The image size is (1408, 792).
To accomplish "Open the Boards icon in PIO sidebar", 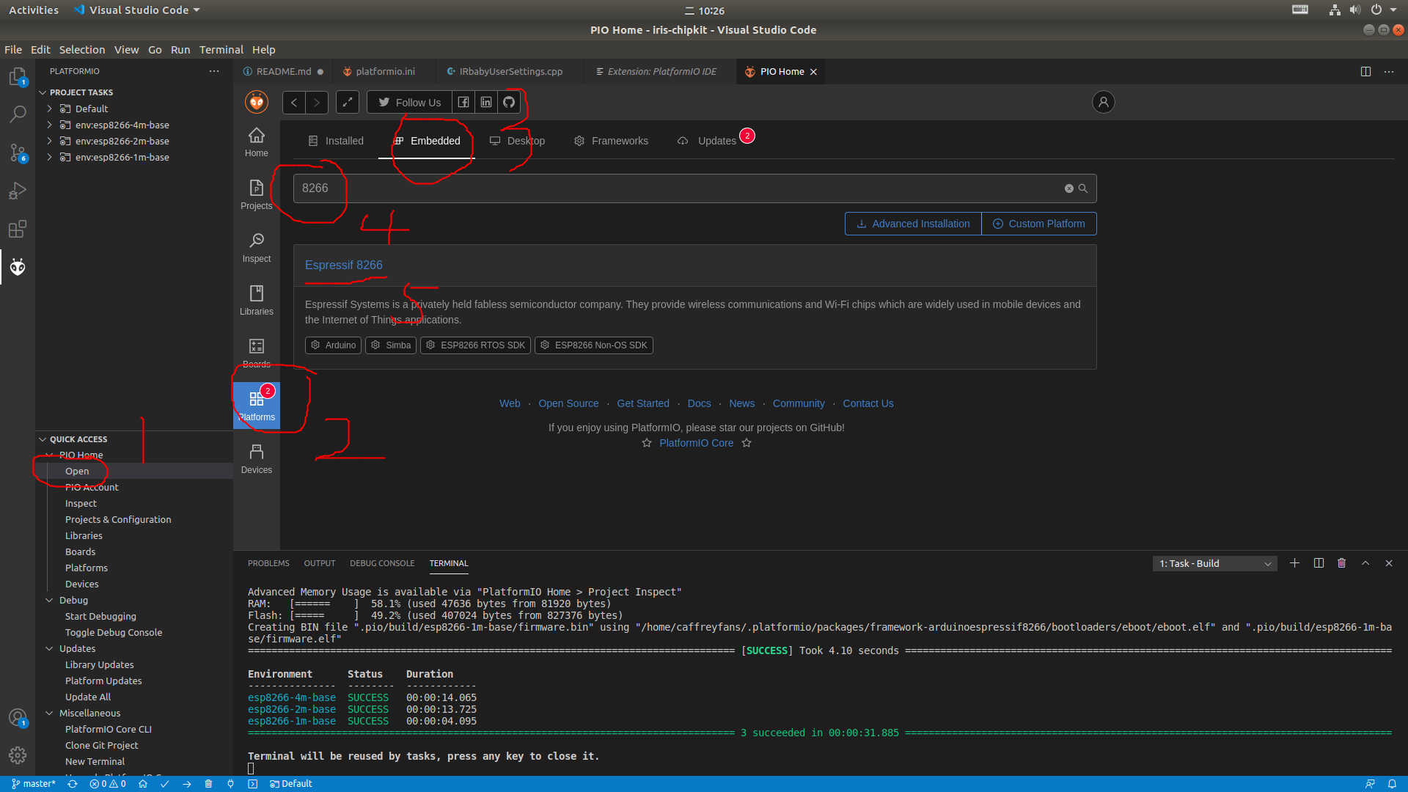I will (x=256, y=353).
